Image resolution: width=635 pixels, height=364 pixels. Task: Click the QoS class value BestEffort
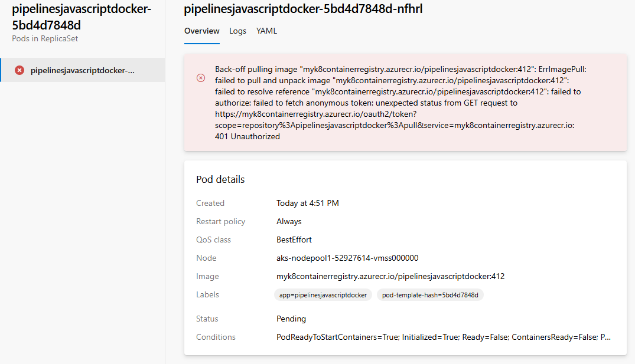tap(294, 240)
